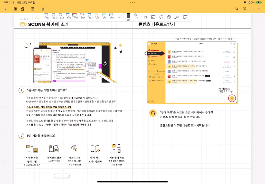This screenshot has height=184, width=265.
Task: Select the eraser tool
Action: pos(128,16)
